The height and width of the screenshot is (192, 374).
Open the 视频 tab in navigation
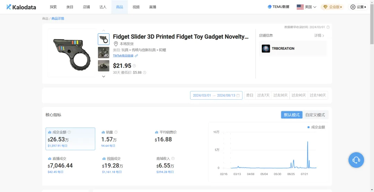136,7
